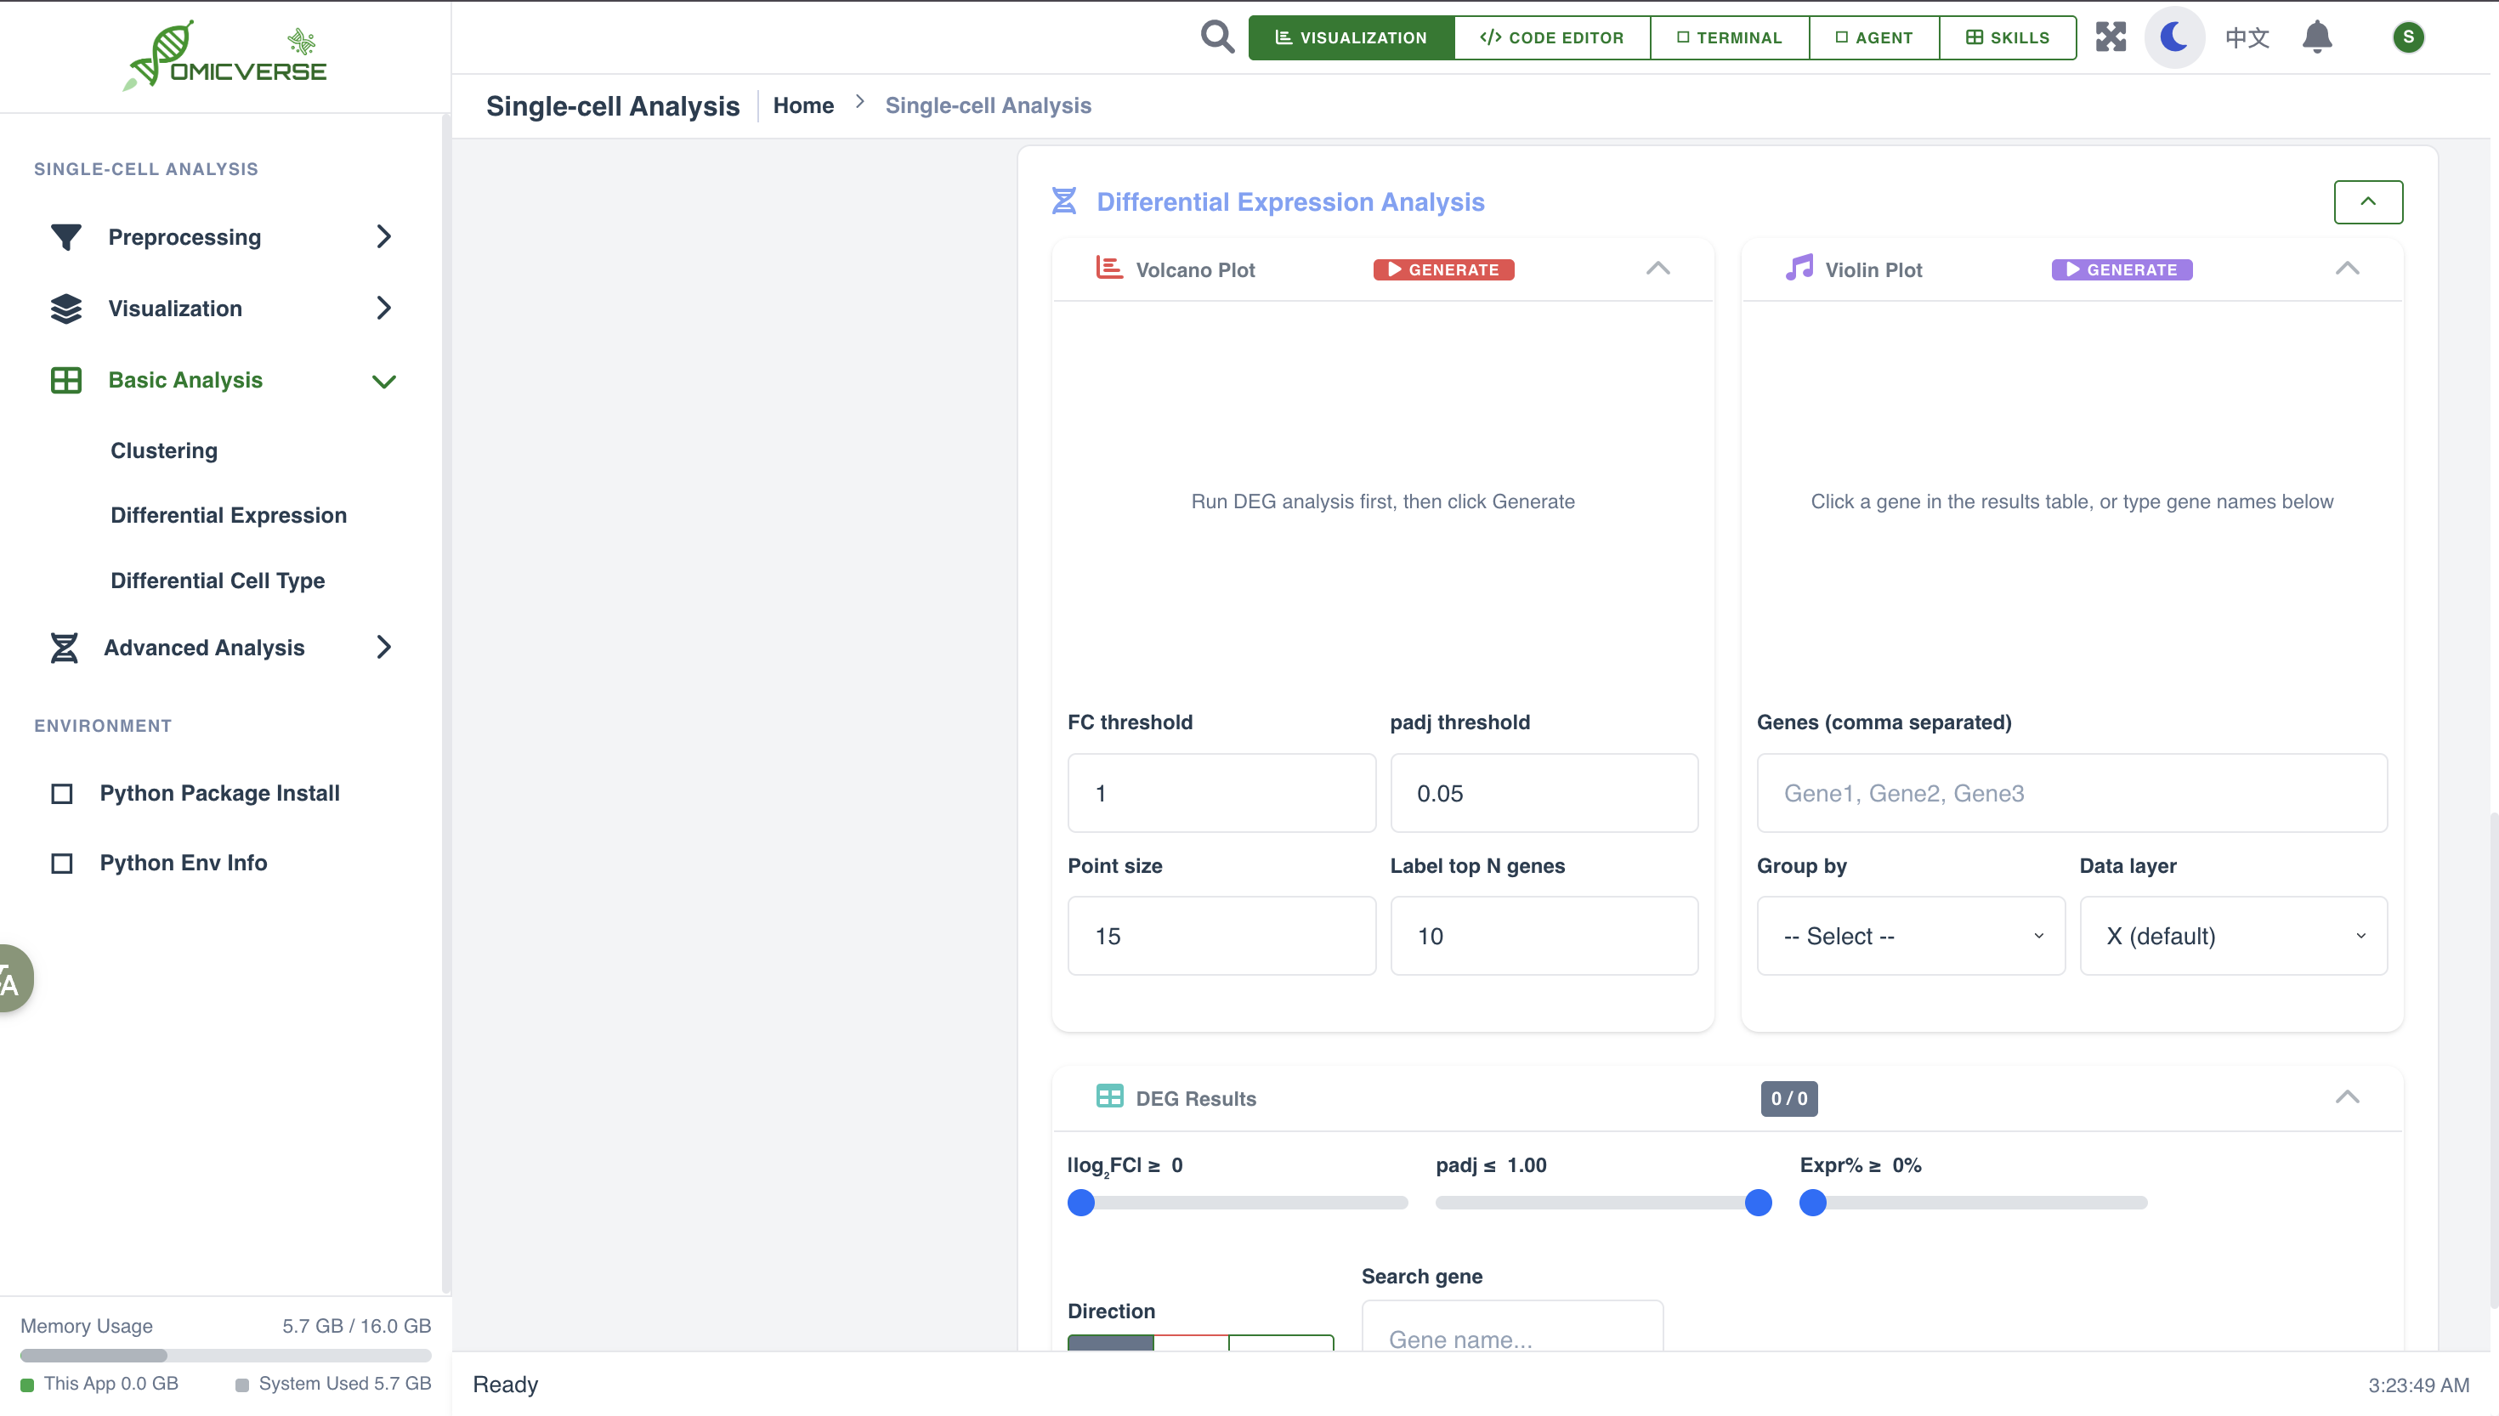This screenshot has width=2499, height=1416.
Task: Open the Terminal tab
Action: click(x=1729, y=37)
